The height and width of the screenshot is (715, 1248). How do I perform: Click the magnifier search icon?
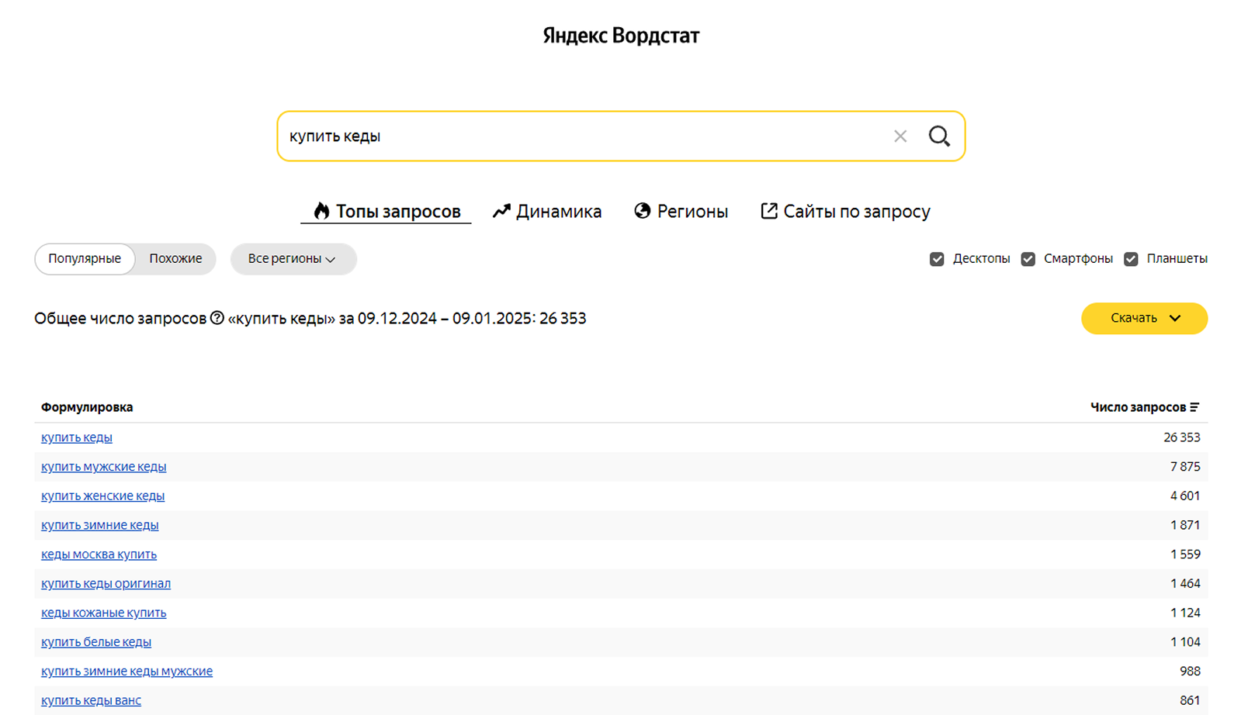click(939, 136)
